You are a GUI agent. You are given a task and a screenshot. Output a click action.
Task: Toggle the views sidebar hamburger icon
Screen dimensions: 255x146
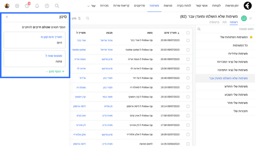[x=251, y=18]
